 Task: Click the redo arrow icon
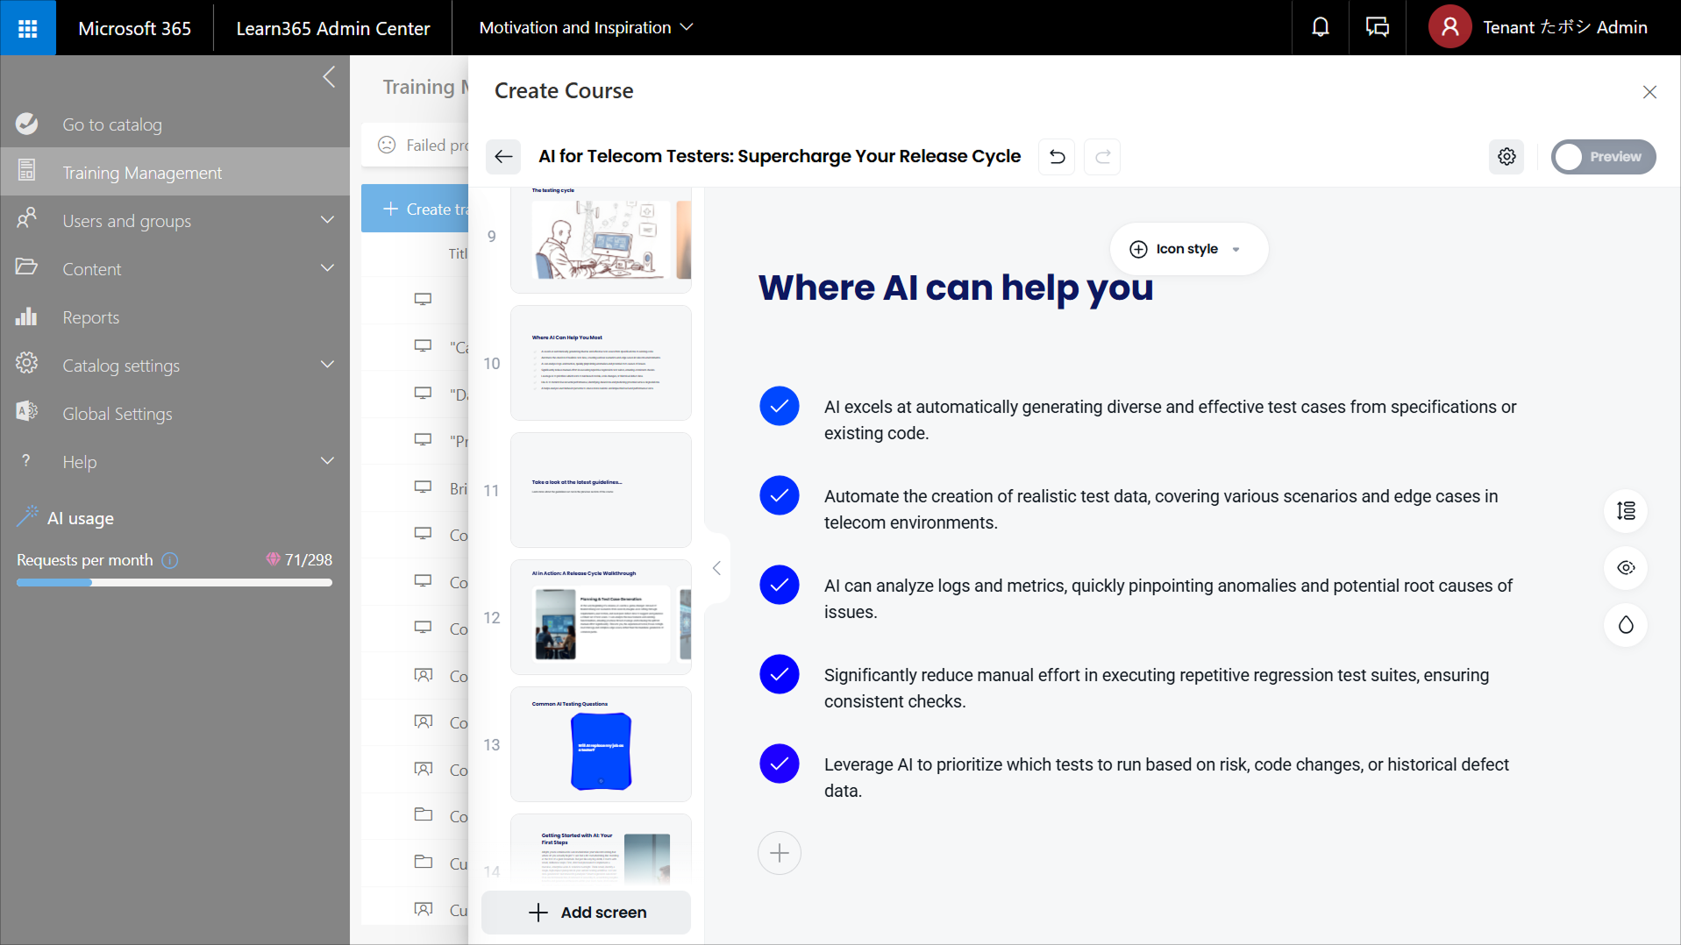pyautogui.click(x=1102, y=157)
